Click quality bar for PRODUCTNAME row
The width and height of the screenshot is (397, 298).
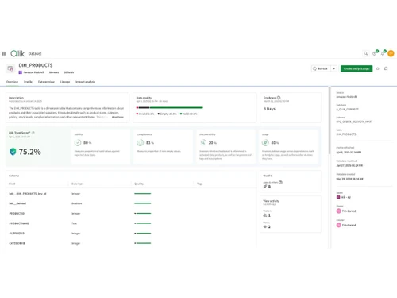(x=143, y=223)
